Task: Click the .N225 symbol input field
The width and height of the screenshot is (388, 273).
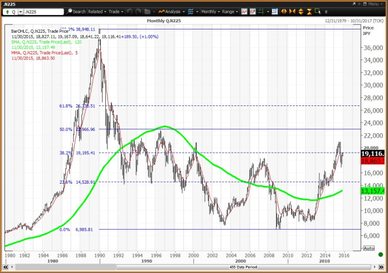Action: (x=43, y=11)
